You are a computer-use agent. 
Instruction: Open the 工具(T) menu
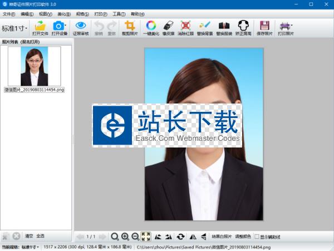click(x=119, y=13)
